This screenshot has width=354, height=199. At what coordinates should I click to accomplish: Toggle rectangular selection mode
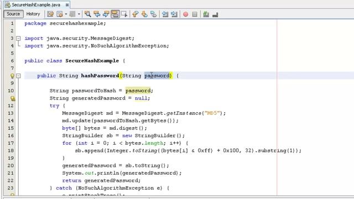click(x=124, y=14)
